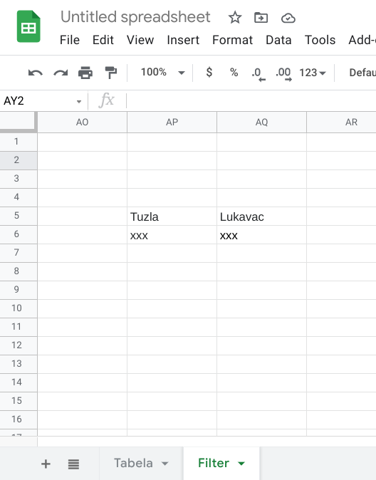Switch to the Tabela sheet tab
The image size is (376, 480).
141,463
